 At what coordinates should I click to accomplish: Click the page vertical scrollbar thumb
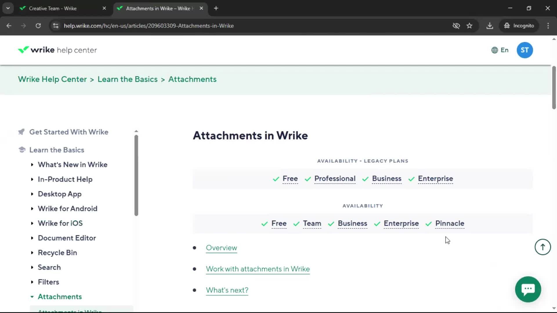(554, 88)
